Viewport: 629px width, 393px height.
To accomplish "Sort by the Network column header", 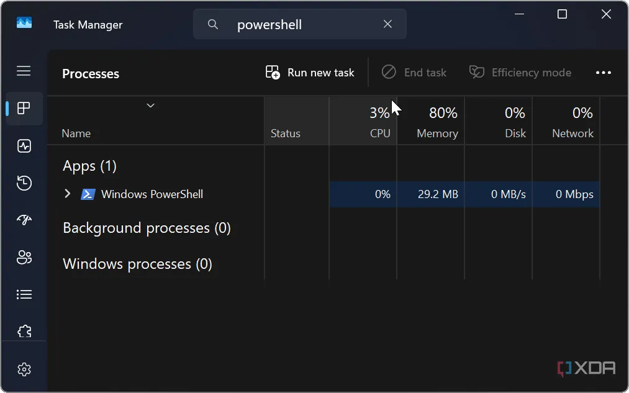I will point(566,120).
